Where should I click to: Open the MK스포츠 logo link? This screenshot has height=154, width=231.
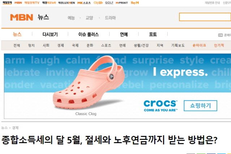tap(84, 3)
